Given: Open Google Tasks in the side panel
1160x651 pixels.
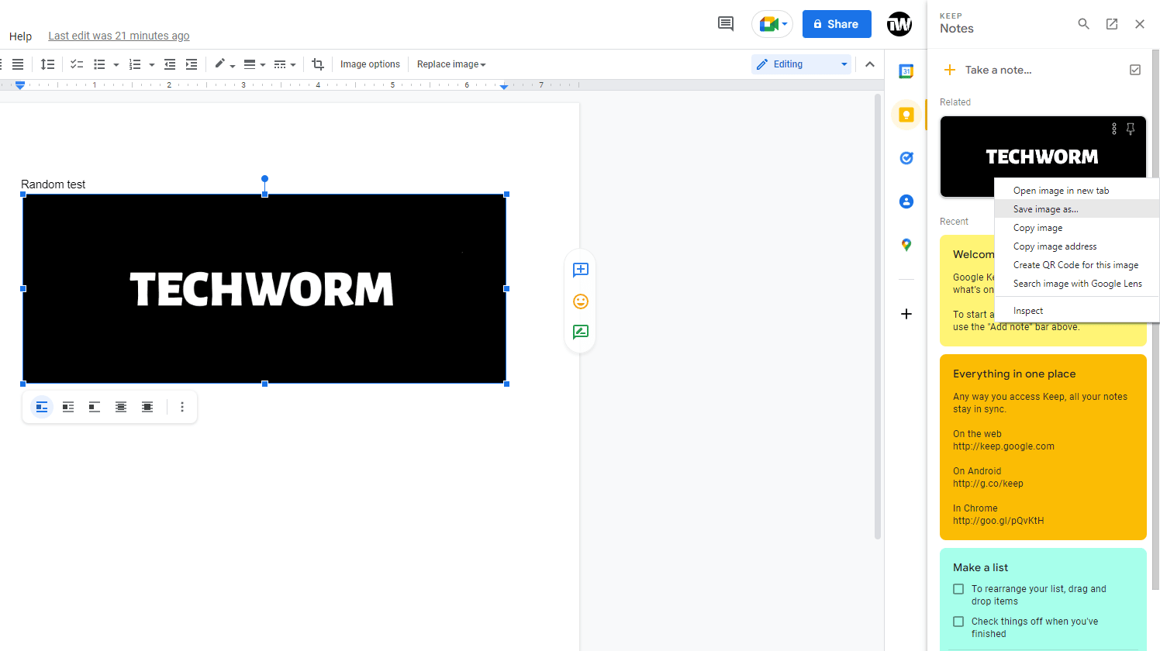Looking at the screenshot, I should (x=906, y=158).
